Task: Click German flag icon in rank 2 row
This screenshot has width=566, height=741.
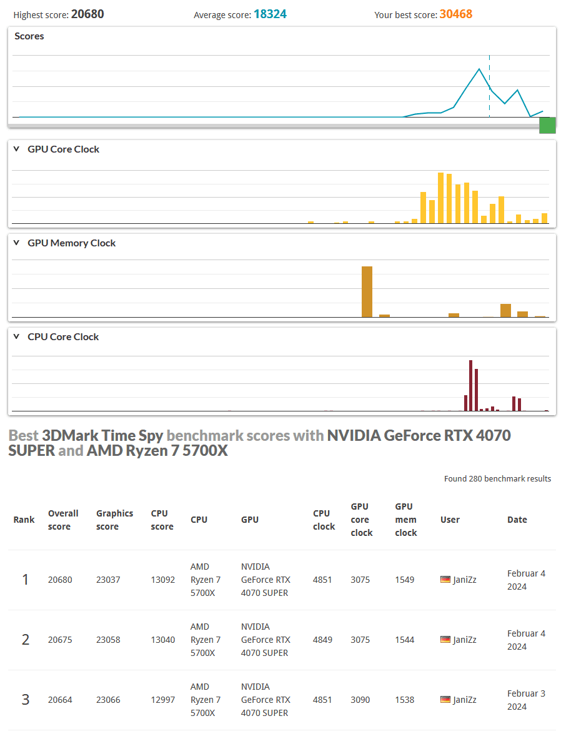Action: click(445, 640)
